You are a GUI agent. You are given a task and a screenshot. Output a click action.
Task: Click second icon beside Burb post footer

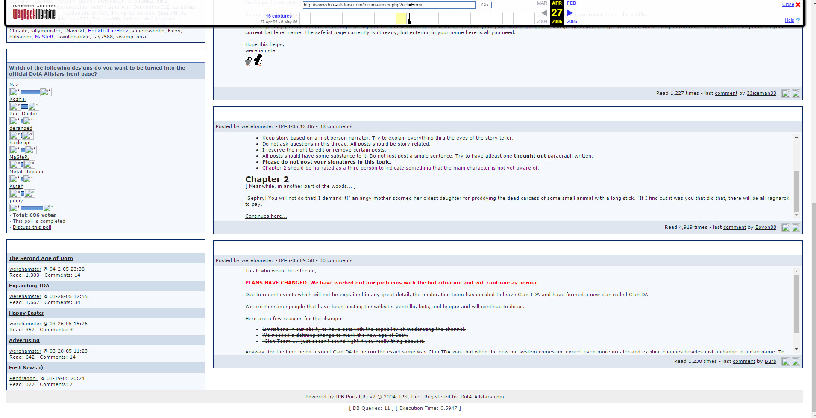[x=796, y=362]
